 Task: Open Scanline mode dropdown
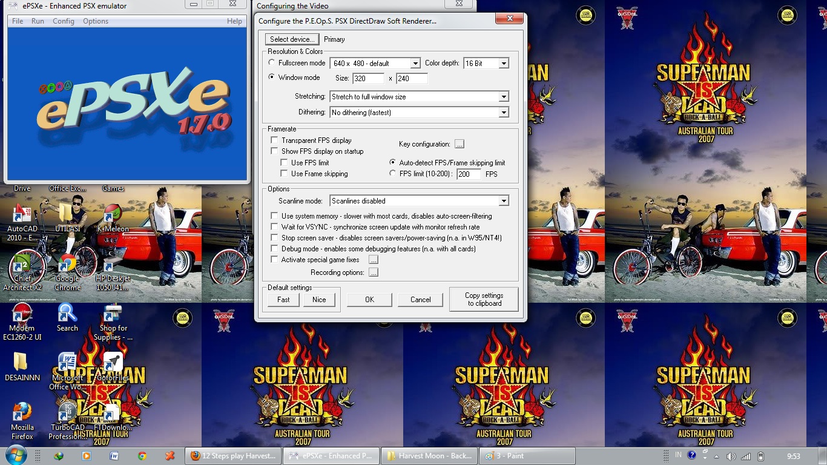point(503,200)
